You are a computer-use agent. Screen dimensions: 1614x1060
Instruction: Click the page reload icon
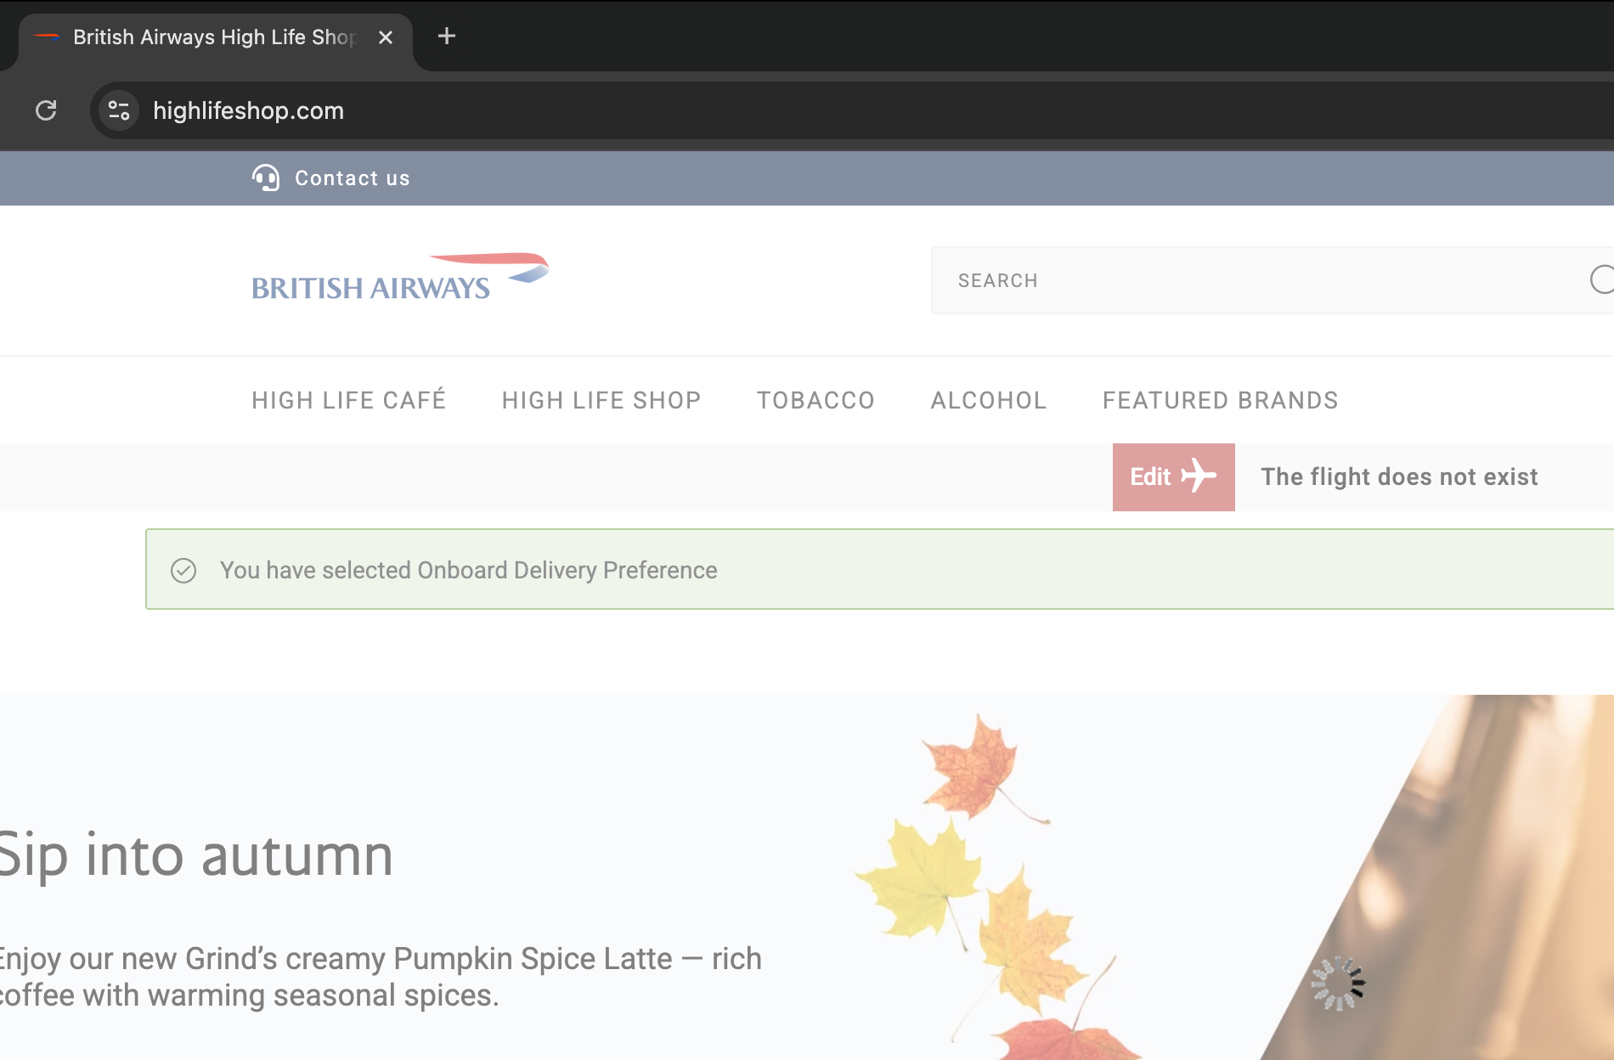(46, 110)
